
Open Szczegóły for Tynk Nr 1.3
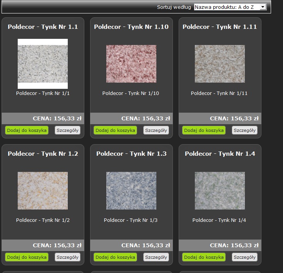pos(156,257)
